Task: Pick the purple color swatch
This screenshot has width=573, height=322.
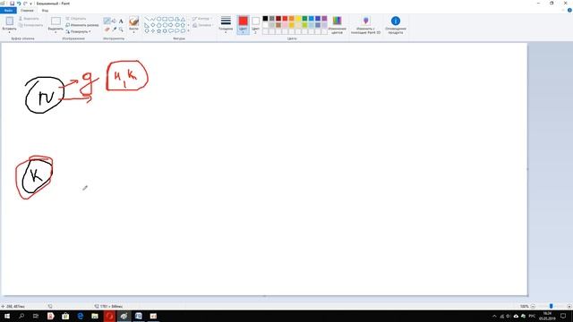Action: point(324,19)
